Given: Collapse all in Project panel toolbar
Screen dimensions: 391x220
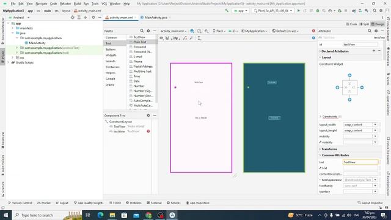Looking at the screenshot, I should pos(86,18).
